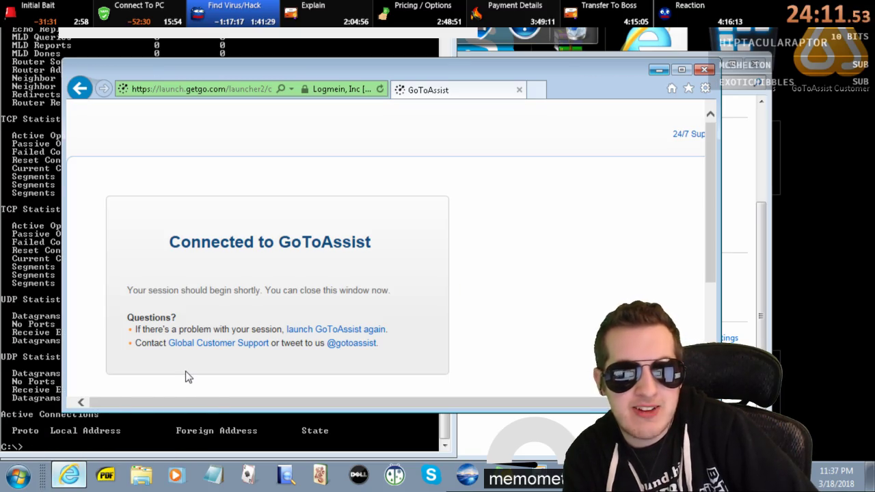The height and width of the screenshot is (492, 875).
Task: Select the Find Virus/Hack timer segment
Action: 233,14
